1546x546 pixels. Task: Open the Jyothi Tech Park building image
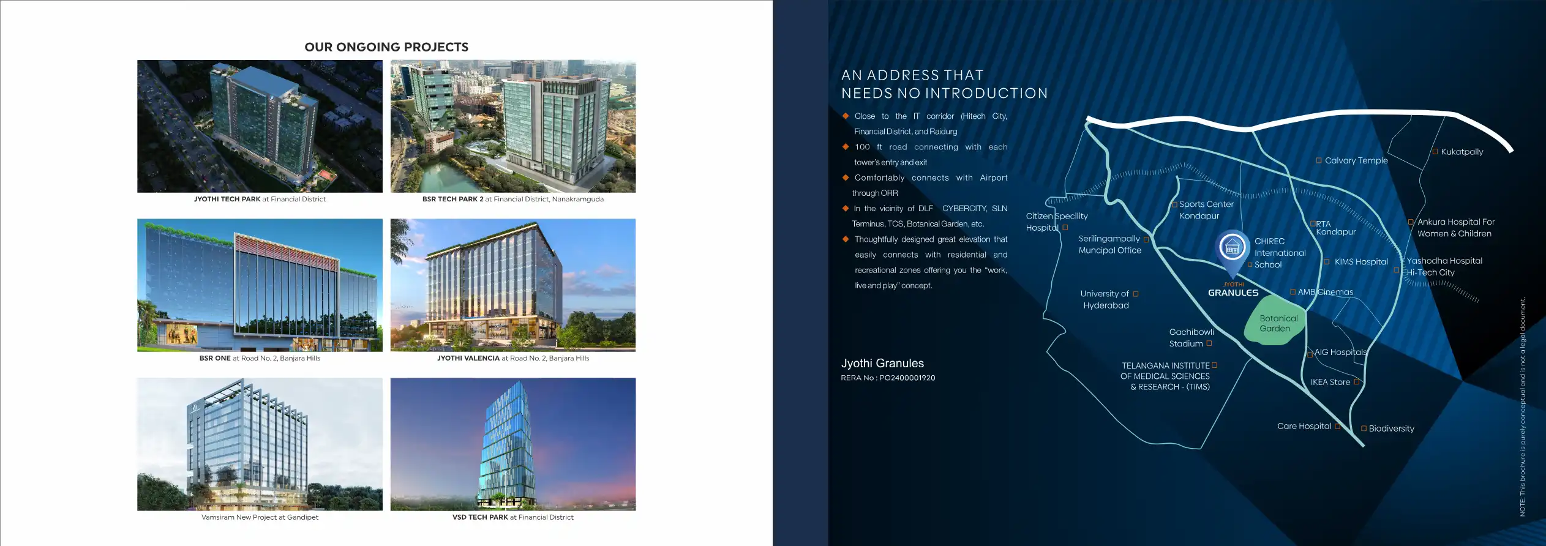click(260, 126)
